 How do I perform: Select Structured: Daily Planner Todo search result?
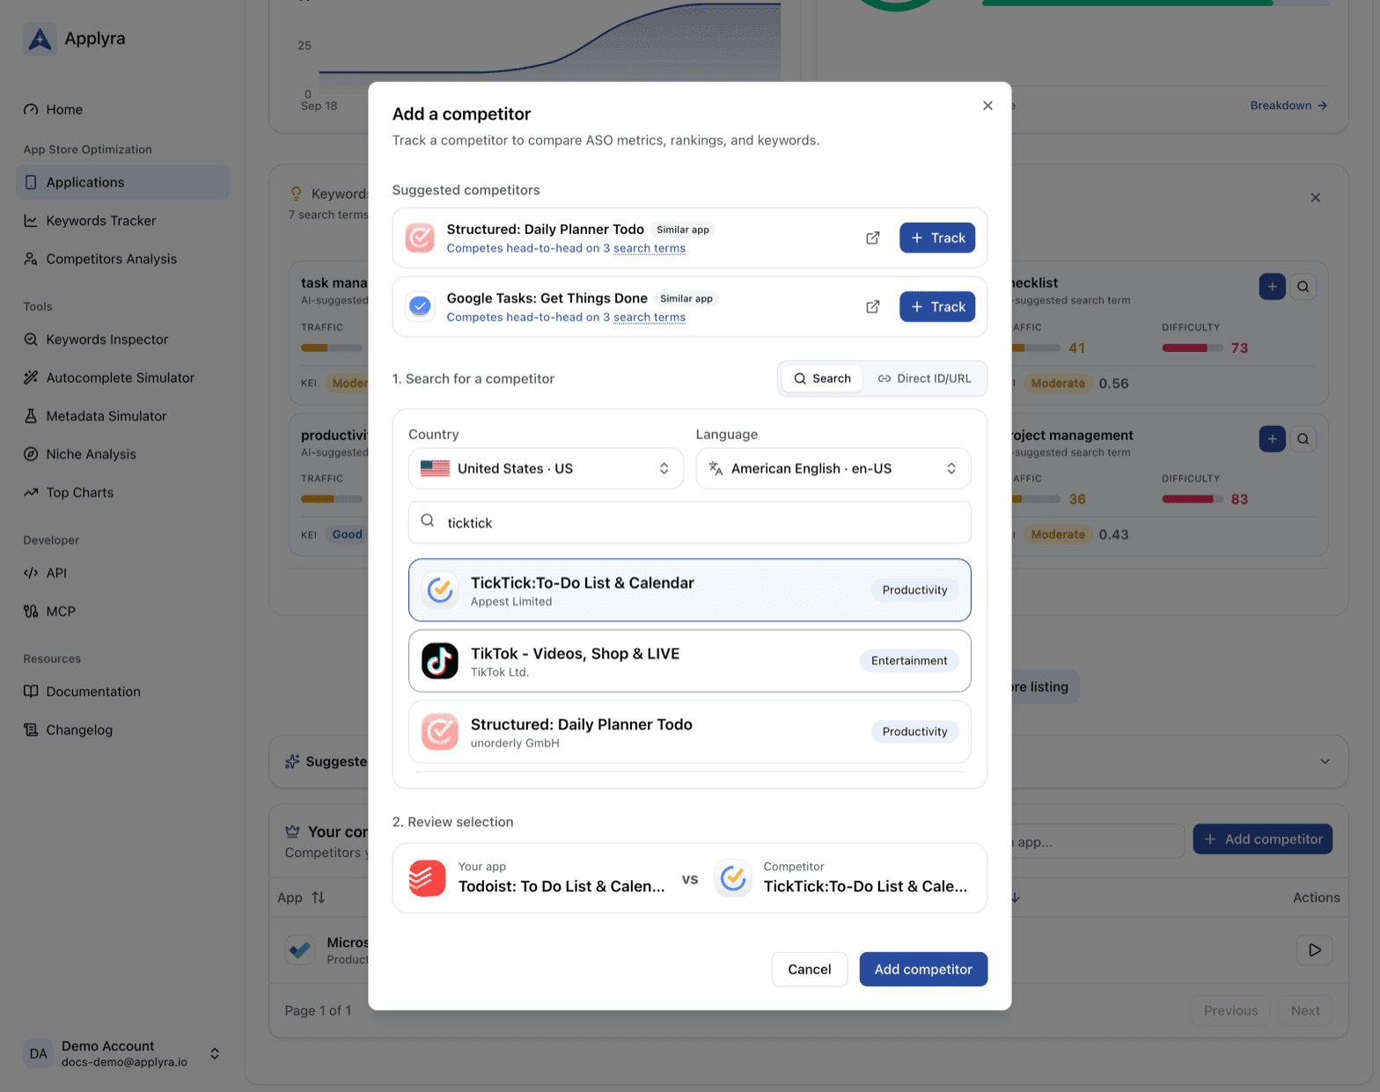point(690,732)
